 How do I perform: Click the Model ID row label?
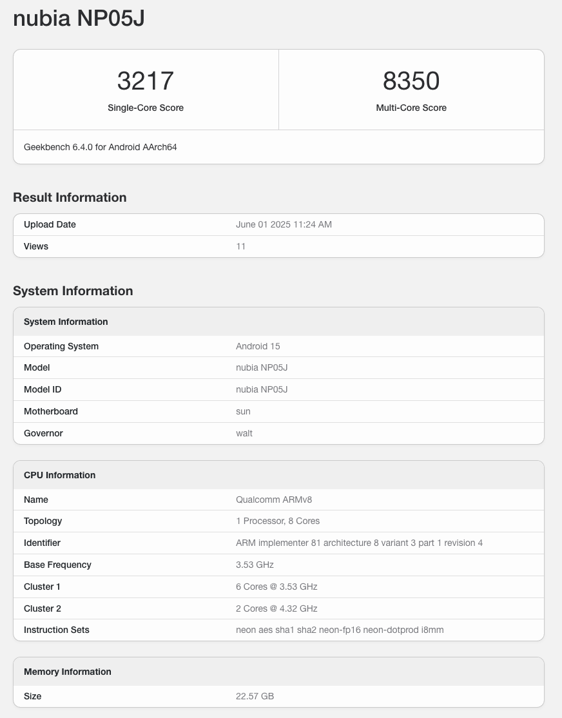43,389
